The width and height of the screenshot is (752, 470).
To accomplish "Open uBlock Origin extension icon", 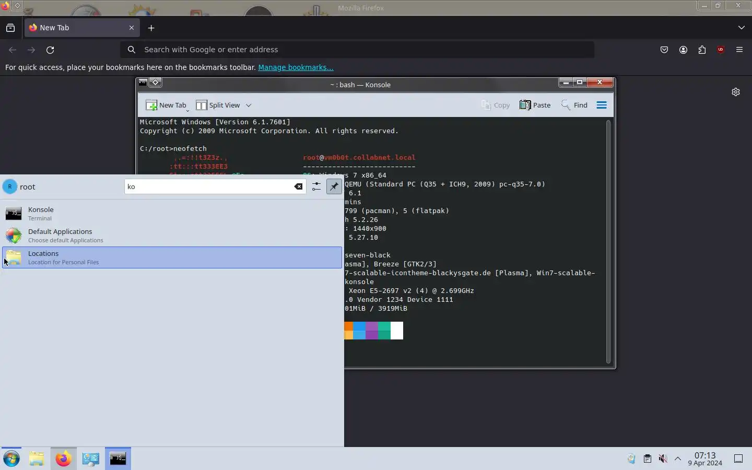I will click(721, 50).
